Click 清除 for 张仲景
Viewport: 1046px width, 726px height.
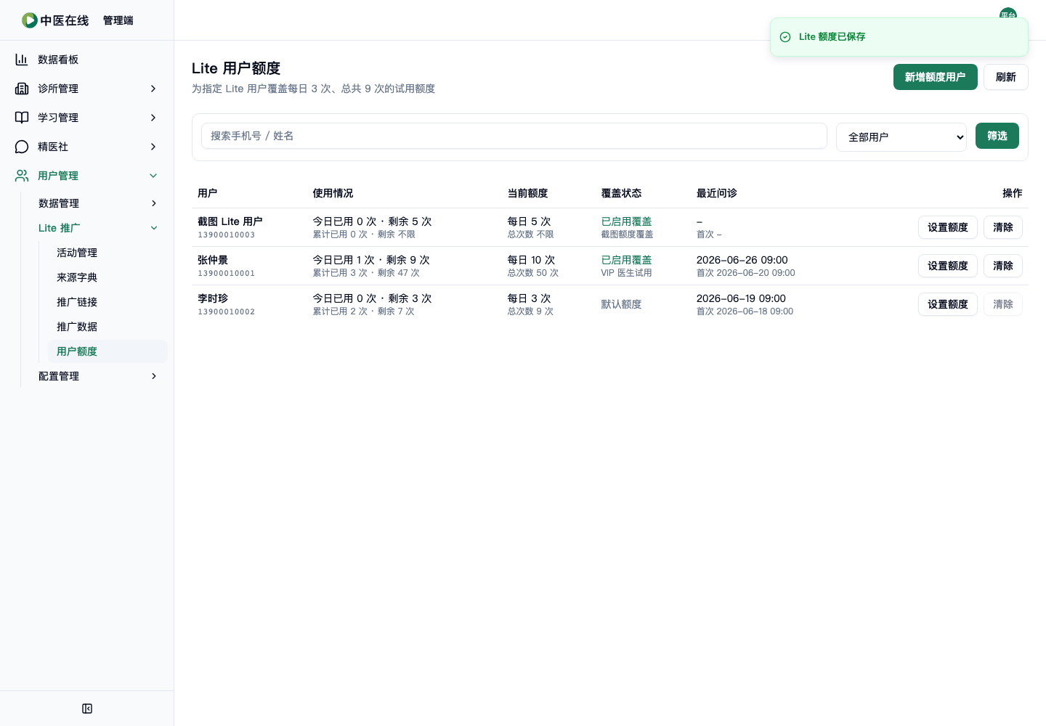pos(1003,266)
